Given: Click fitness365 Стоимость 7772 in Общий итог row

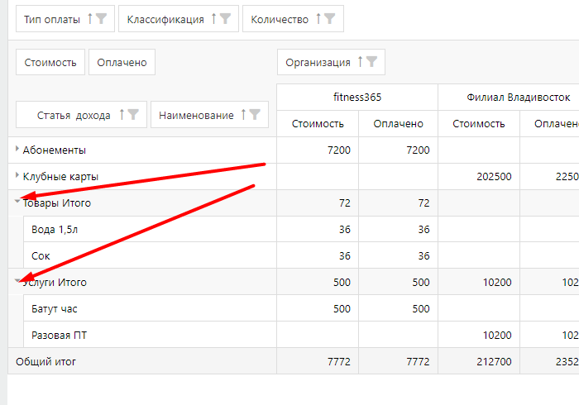Looking at the screenshot, I should point(318,361).
